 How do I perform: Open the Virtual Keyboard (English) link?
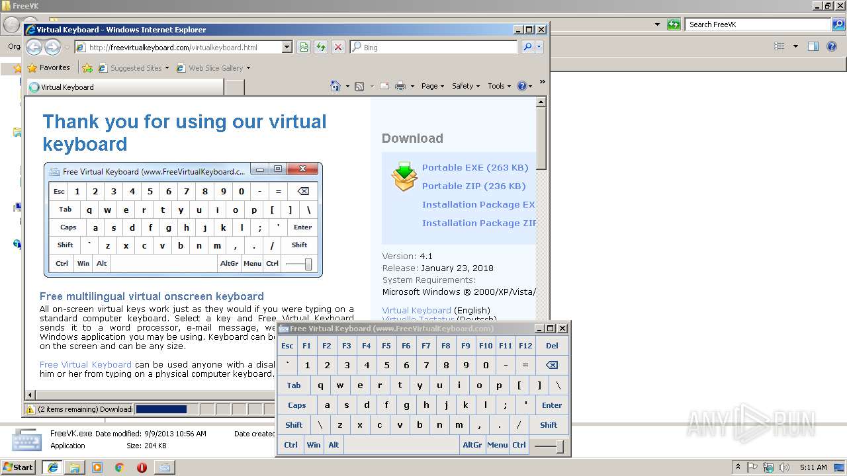point(416,310)
